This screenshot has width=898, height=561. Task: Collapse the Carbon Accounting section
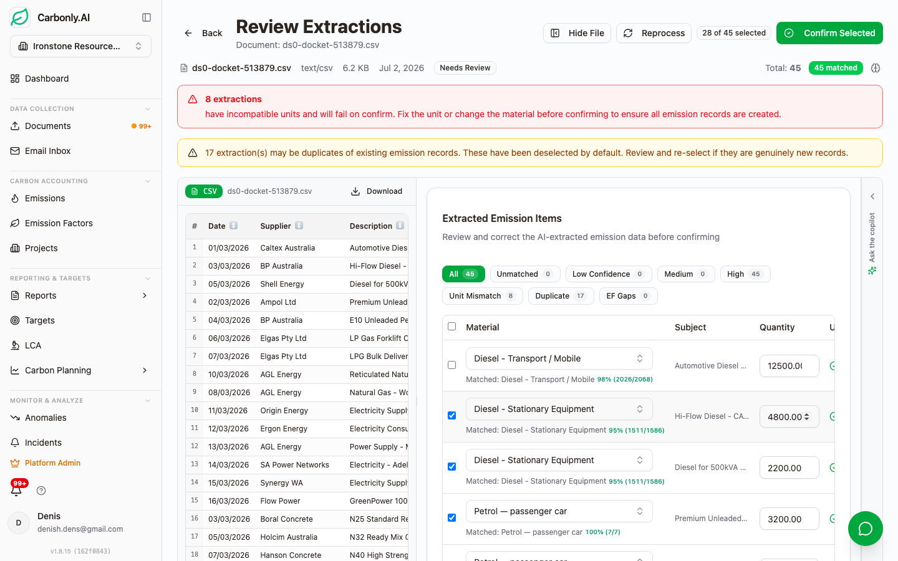148,181
